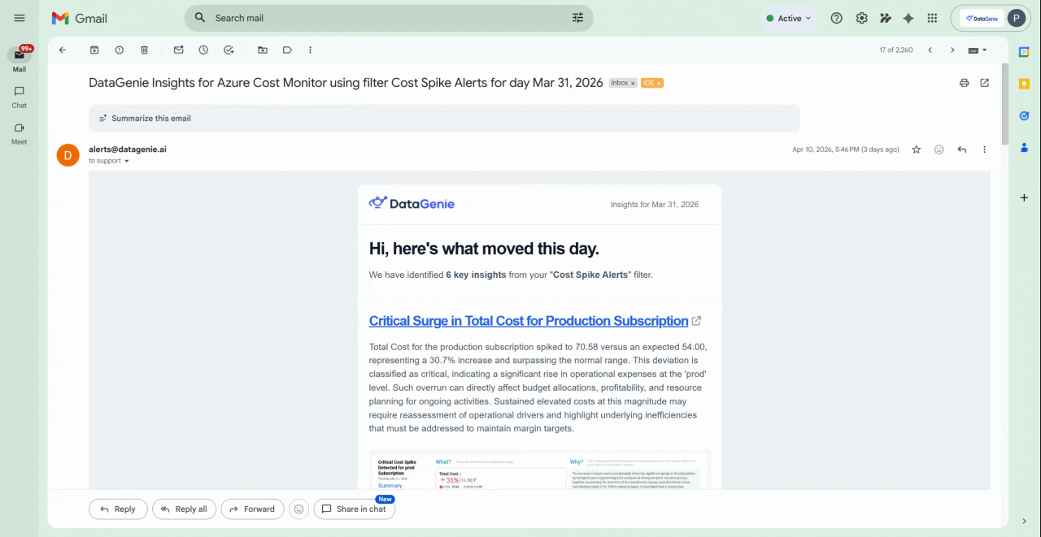Open Gmail settings gear
Screen dimensions: 1041x537
tap(861, 18)
